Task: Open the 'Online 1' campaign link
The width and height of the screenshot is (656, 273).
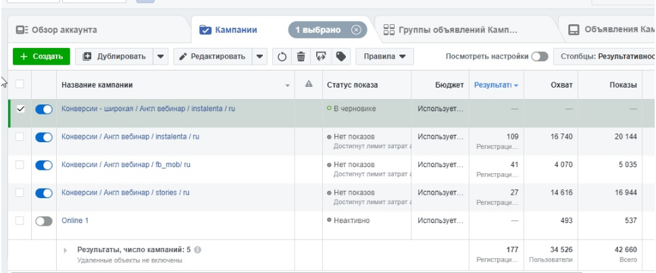Action: click(75, 220)
